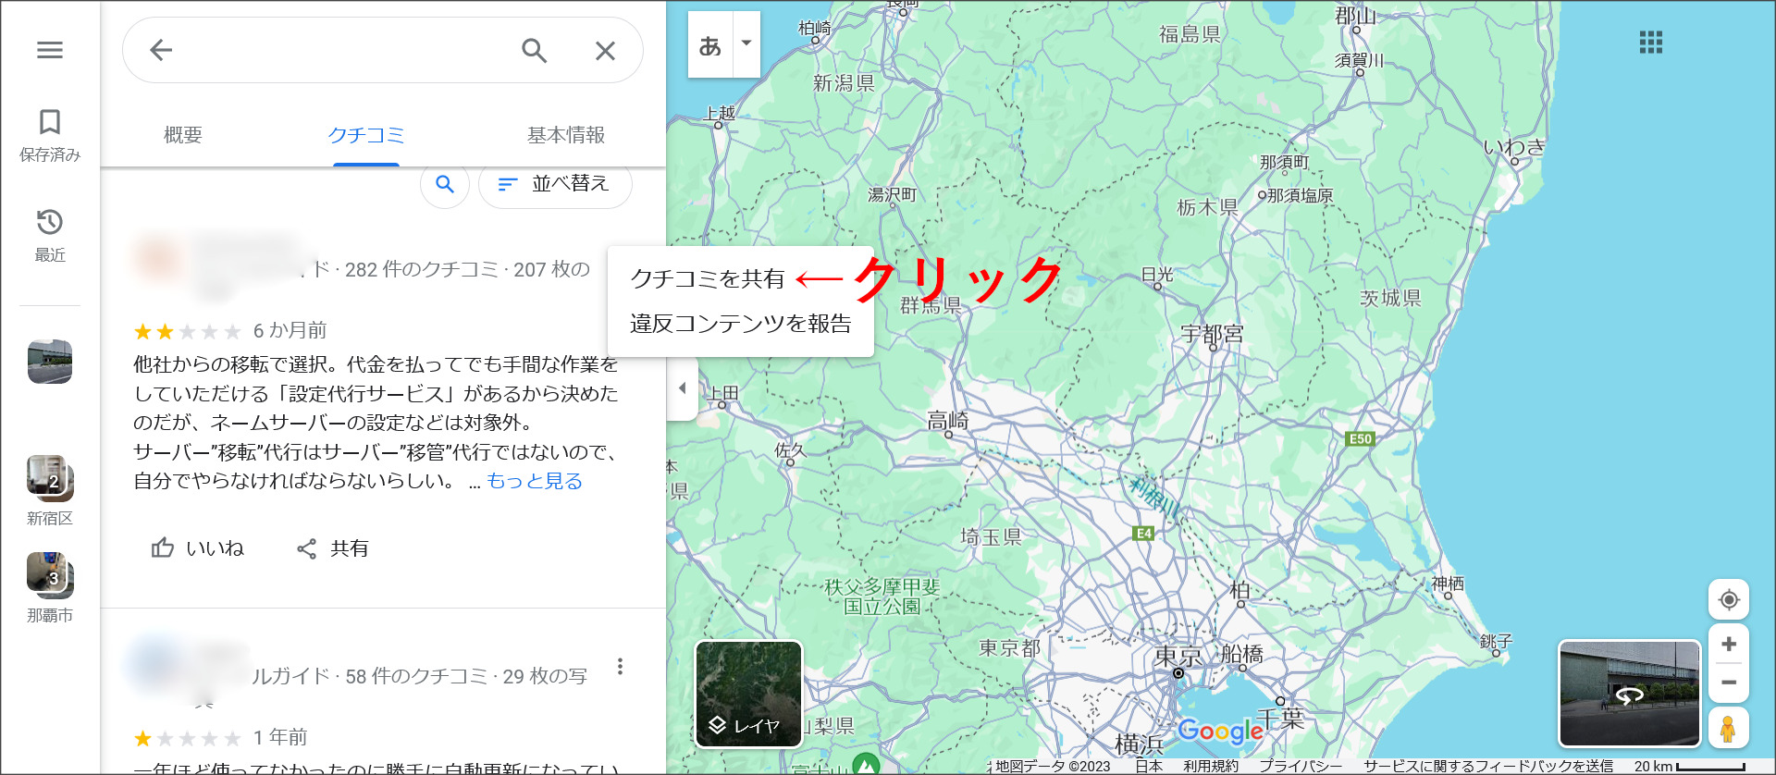Click the 高崎 label on the map

[x=948, y=421]
